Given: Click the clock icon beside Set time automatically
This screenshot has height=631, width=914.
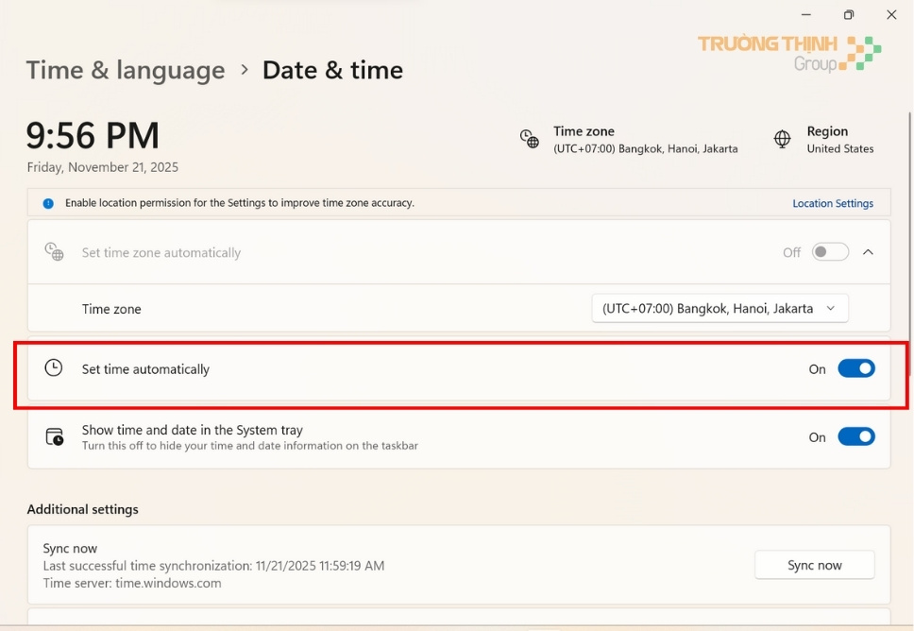Looking at the screenshot, I should pyautogui.click(x=54, y=368).
